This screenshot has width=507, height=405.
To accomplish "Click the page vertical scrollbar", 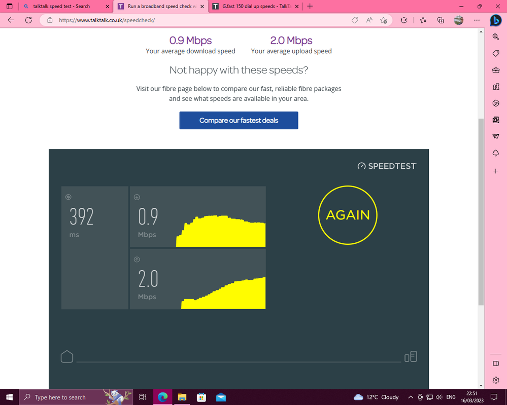I will (481, 213).
